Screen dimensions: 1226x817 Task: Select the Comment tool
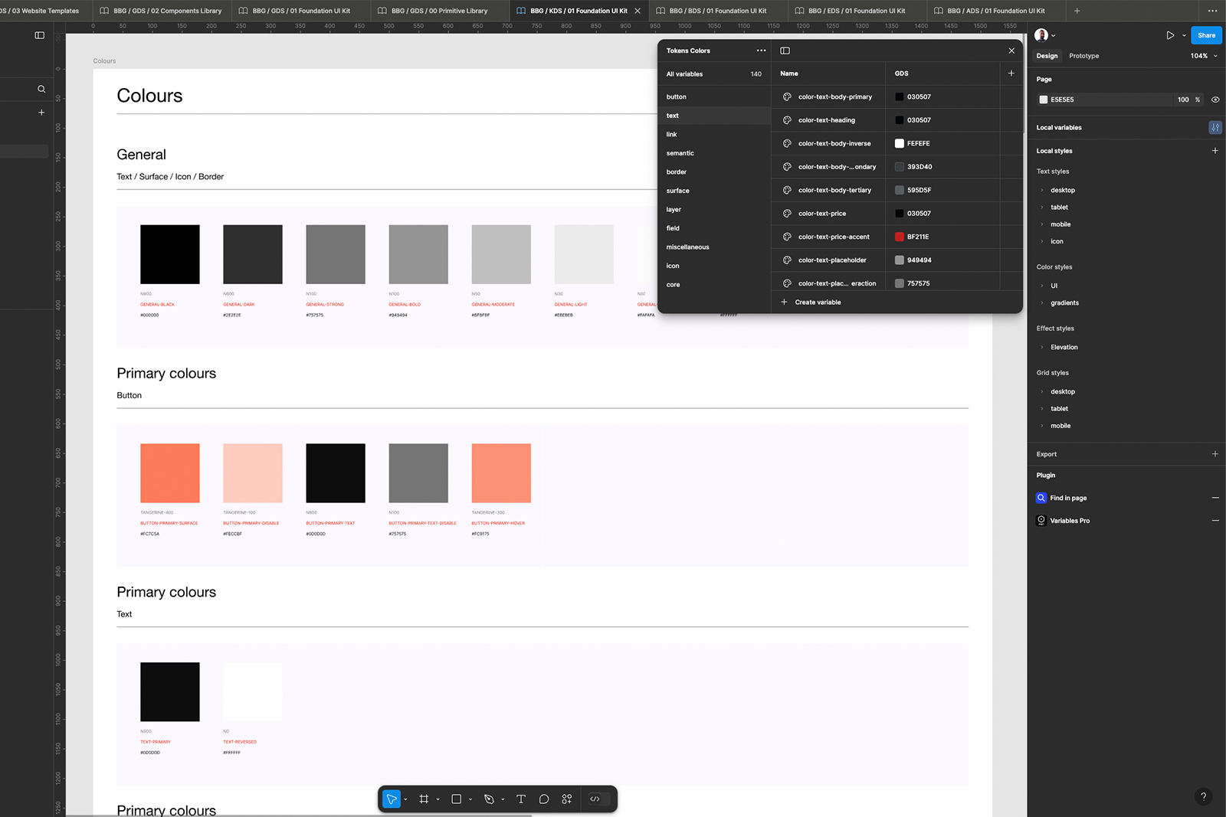pyautogui.click(x=544, y=799)
